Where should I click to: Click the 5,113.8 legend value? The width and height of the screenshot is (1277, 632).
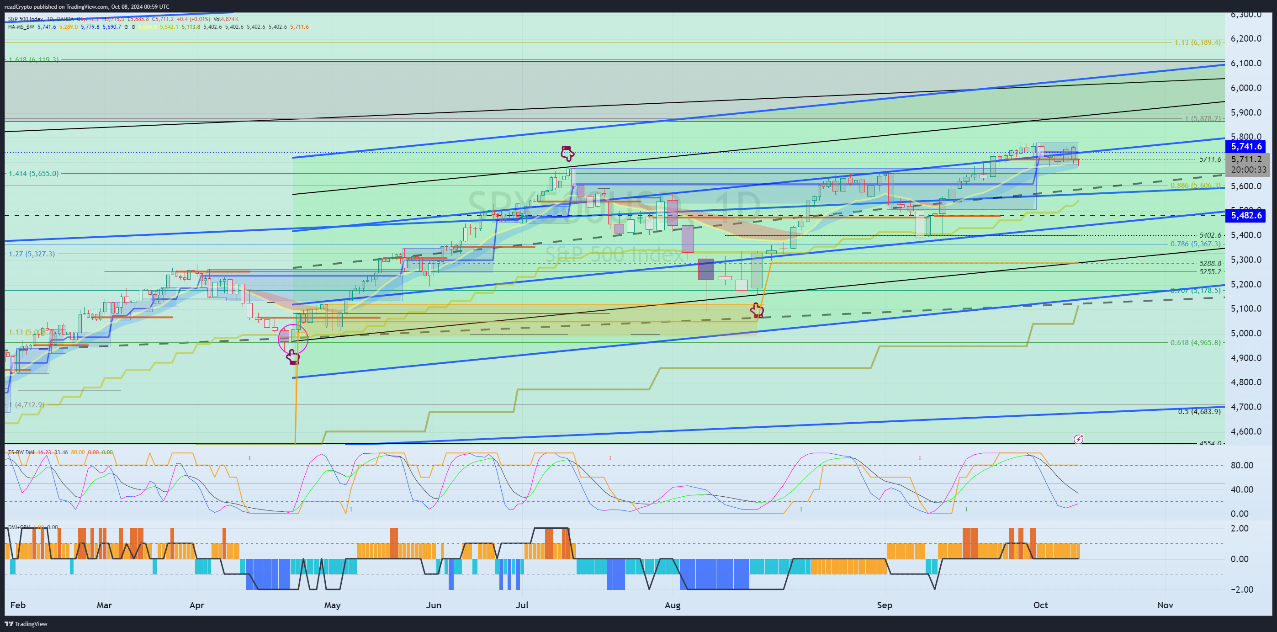pos(191,27)
